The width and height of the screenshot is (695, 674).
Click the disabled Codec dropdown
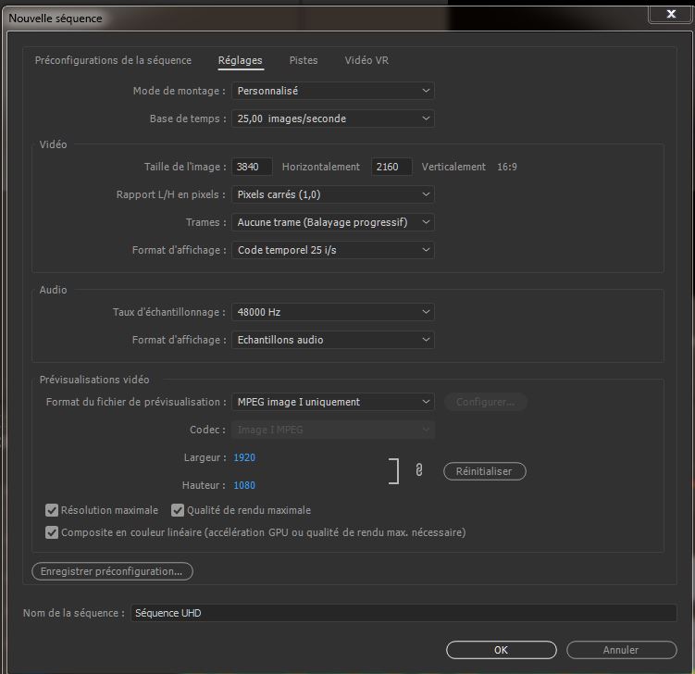333,430
